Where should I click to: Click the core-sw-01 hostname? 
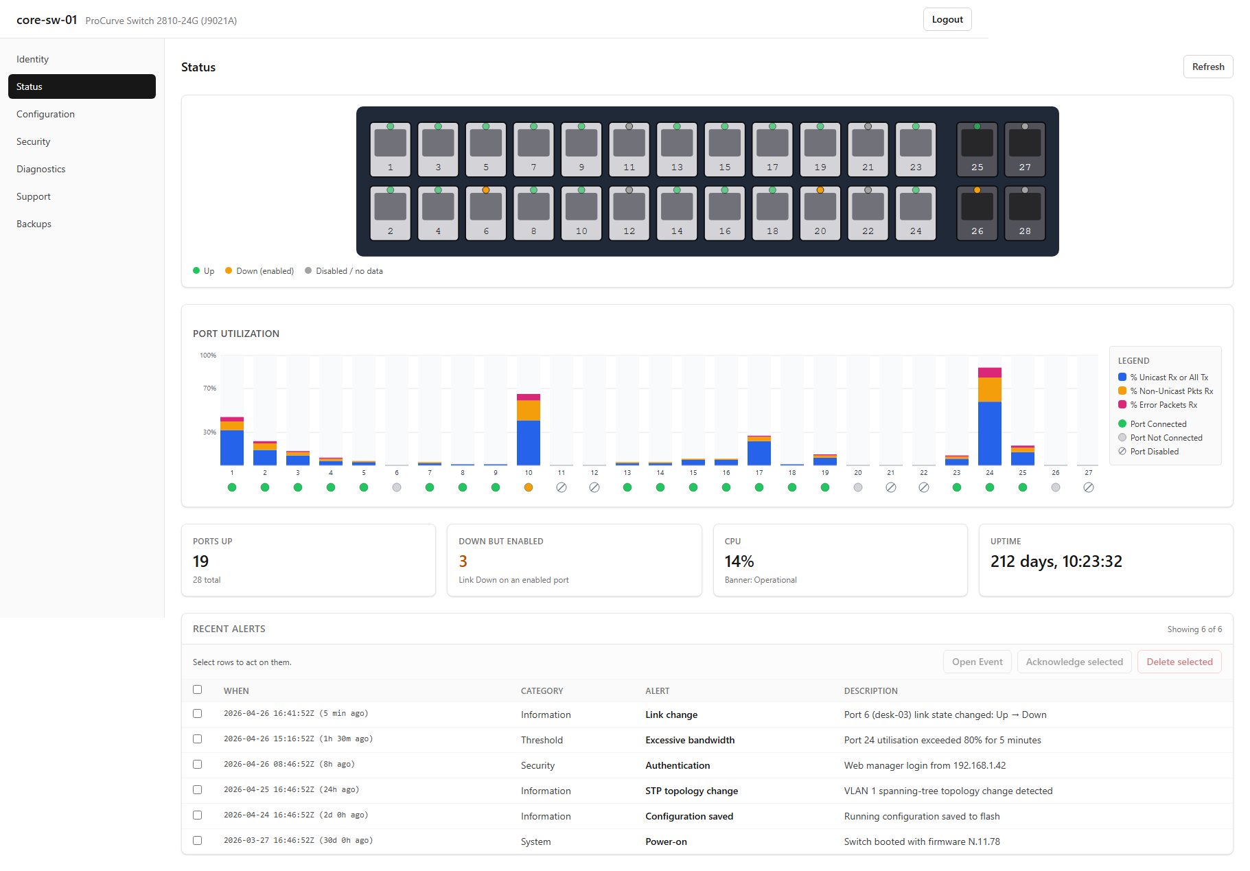click(47, 20)
